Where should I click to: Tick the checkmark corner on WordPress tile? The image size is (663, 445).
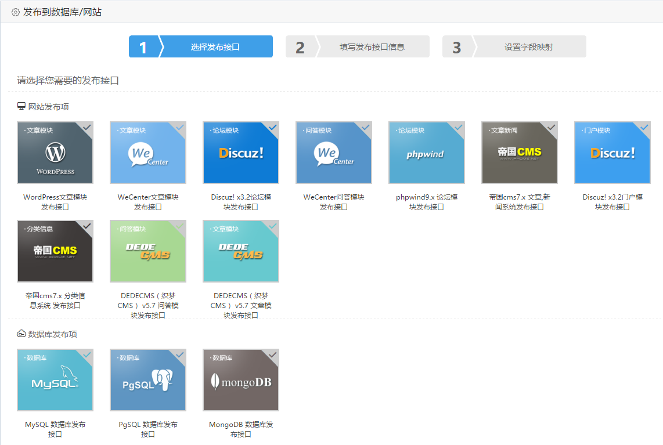pos(87,128)
